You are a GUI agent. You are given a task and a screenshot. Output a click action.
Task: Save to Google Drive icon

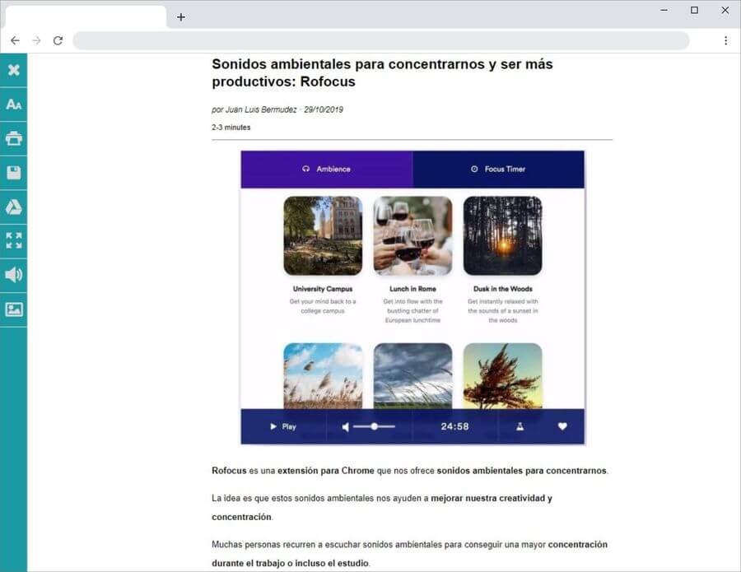coord(14,207)
